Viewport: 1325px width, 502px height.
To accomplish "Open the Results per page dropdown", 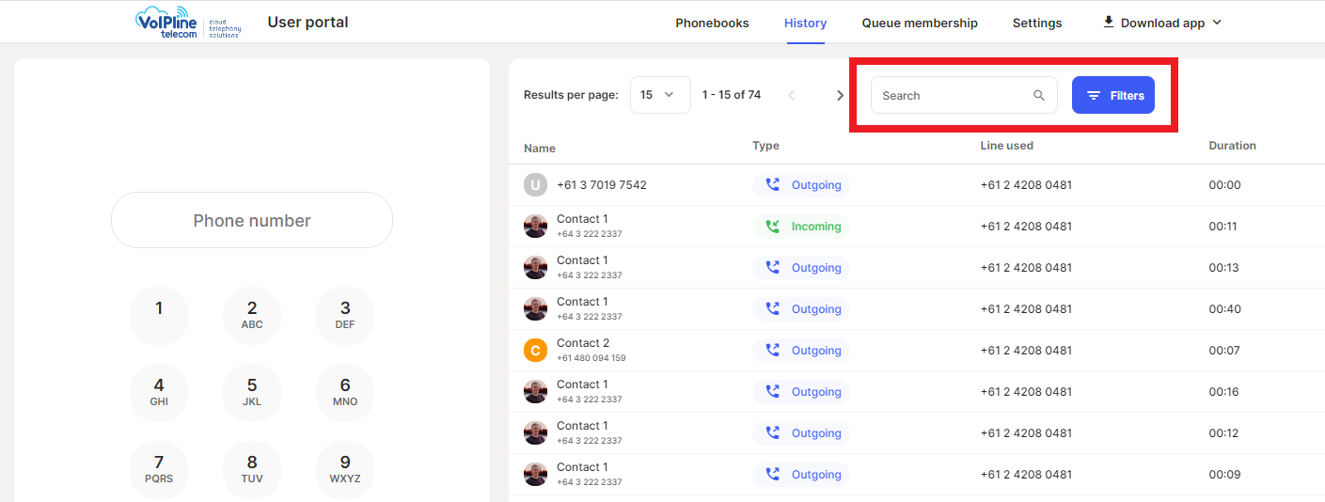I will click(660, 95).
